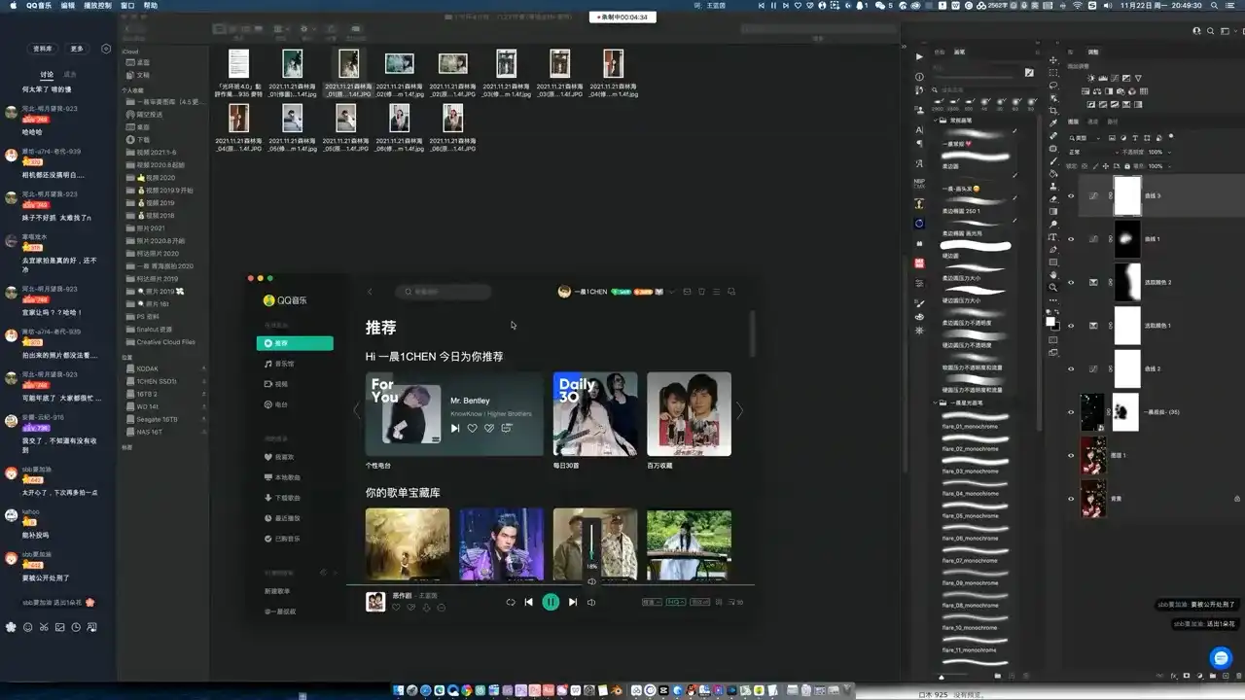The height and width of the screenshot is (700, 1245).
Task: Open 本地歌曲 in QQ Music sidebar
Action: [287, 477]
